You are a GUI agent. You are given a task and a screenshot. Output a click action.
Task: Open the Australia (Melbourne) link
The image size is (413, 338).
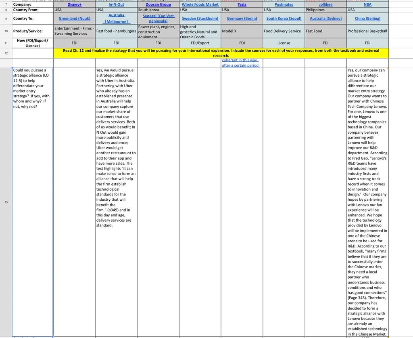click(116, 19)
